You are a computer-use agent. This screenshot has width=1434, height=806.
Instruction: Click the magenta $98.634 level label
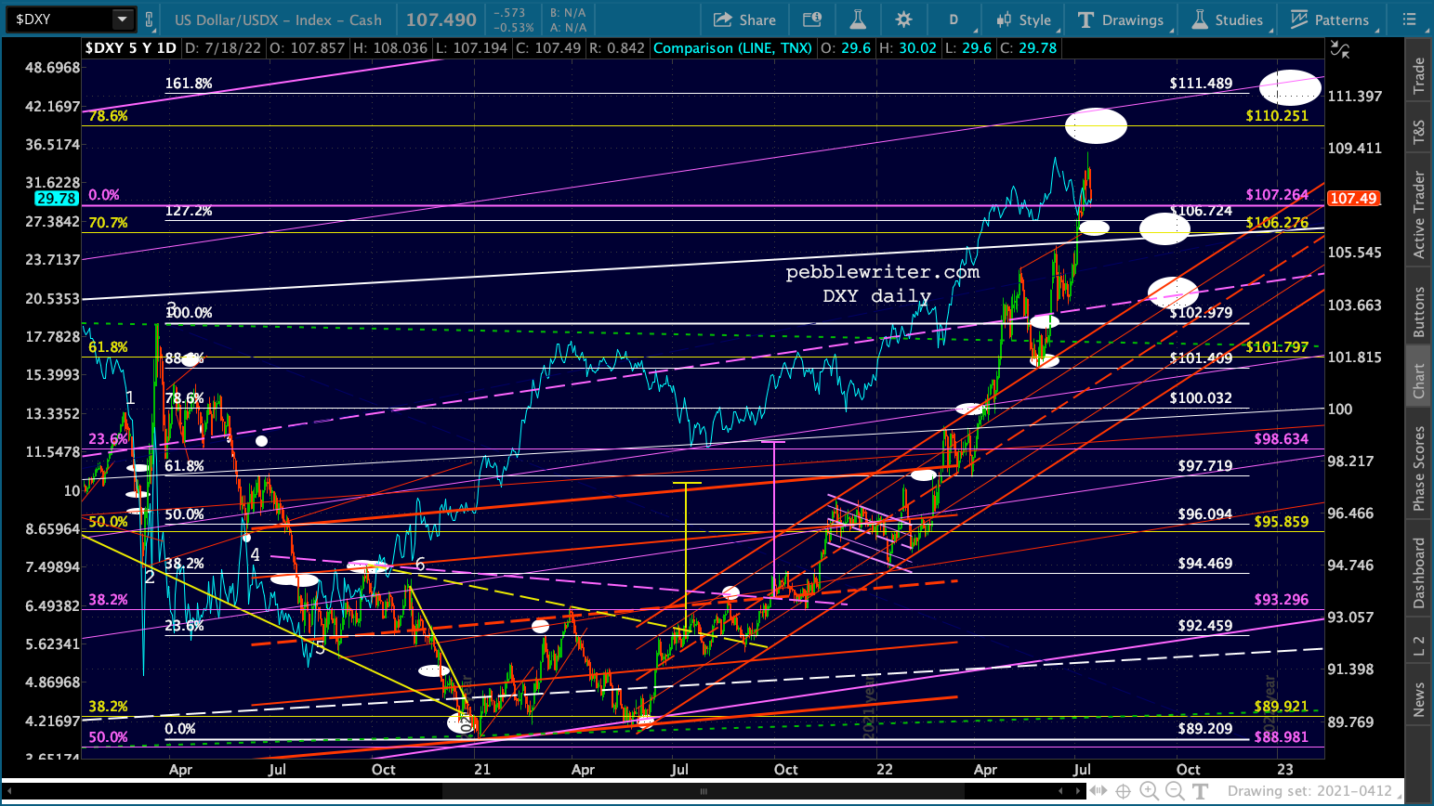[1281, 439]
